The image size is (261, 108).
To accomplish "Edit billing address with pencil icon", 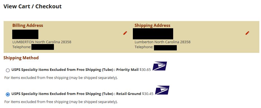I will (125, 33).
